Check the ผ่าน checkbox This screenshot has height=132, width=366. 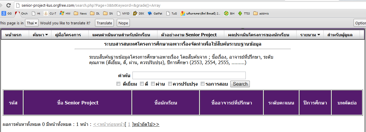(x=153, y=84)
